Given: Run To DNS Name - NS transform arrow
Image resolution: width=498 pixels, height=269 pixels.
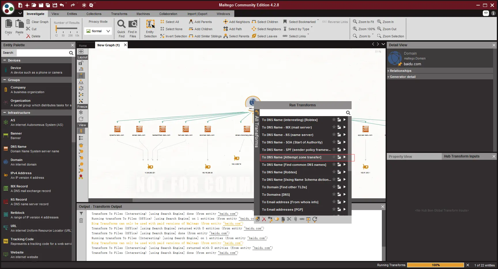Looking at the screenshot, I should point(344,134).
